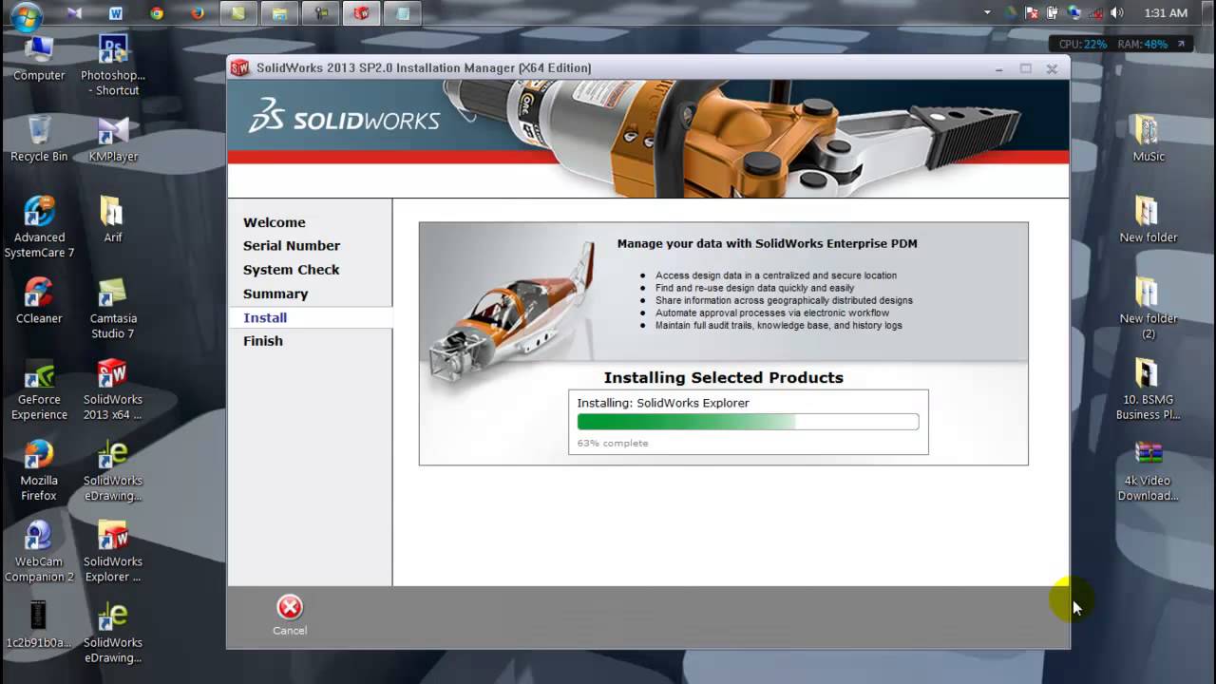Open upper SolidWorks eDrawings desktop shortcut
This screenshot has width=1216, height=684.
pyautogui.click(x=112, y=471)
